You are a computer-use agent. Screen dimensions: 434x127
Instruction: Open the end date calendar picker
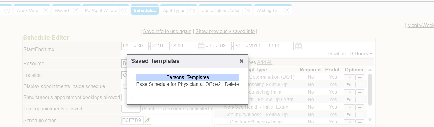coord(298,46)
